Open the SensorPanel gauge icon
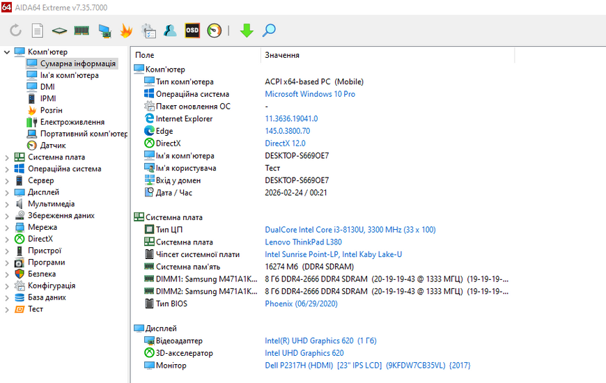The image size is (606, 383). [214, 31]
